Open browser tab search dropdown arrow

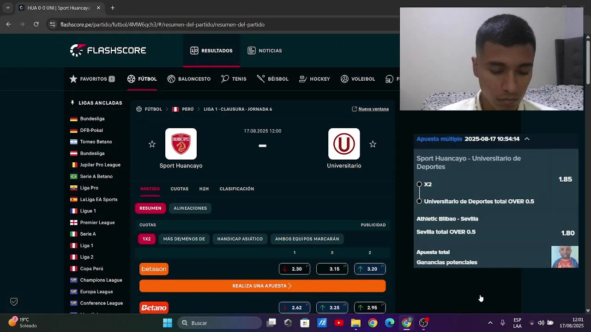tap(8, 8)
